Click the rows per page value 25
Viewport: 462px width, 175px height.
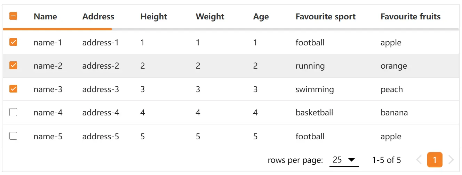click(337, 160)
